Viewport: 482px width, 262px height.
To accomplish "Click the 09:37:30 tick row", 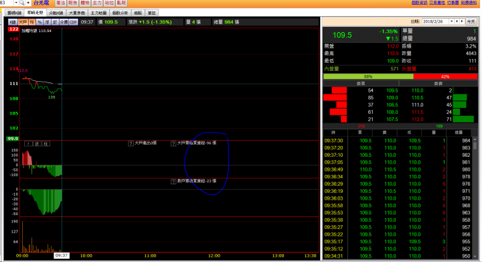I will 398,141.
